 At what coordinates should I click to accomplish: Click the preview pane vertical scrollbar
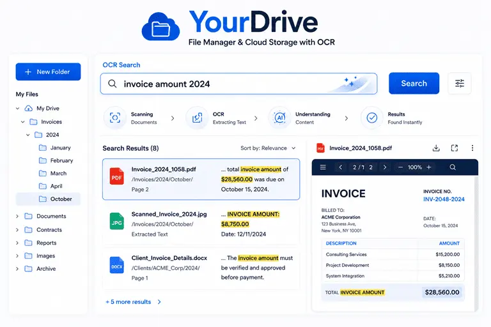tap(476, 243)
